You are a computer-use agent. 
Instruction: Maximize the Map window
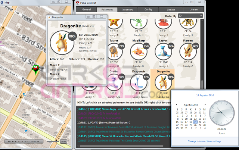[59, 1]
